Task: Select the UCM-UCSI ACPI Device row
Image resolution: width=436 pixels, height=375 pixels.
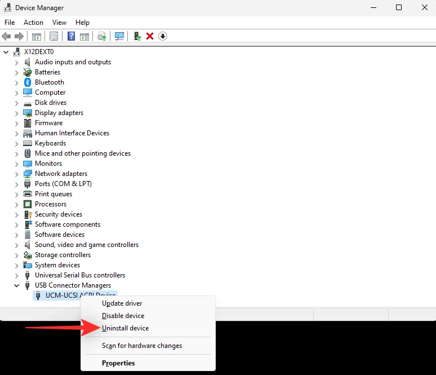Action: point(75,295)
